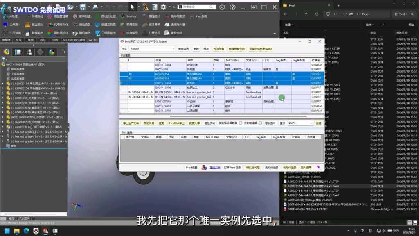Open the FeatureManager design tree tab icon
Screen dimensions: 419x236
point(7,52)
